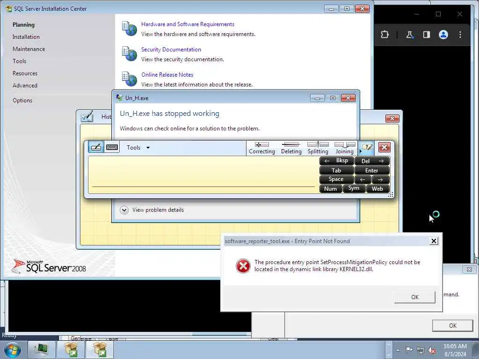Screen dimensions: 479x359
Task: Click the network tray icon
Action: click(x=421, y=351)
